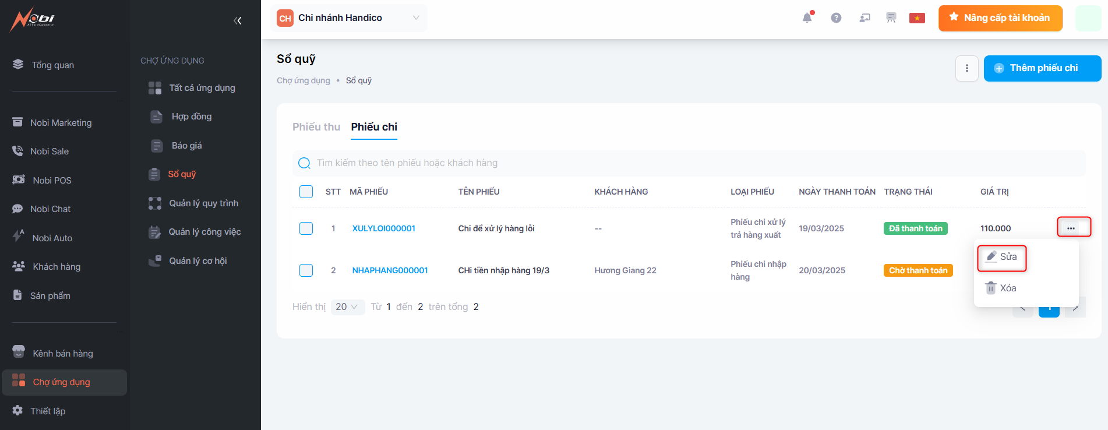1108x430 pixels.
Task: Open voucher link NHAPHANG000001
Action: point(390,270)
